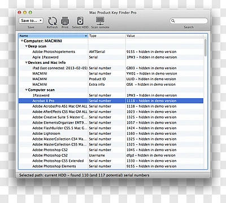Image resolution: width=226 pixels, height=203 pixels.
Task: Select the 1Password row under Computer scan
Action: point(111,95)
